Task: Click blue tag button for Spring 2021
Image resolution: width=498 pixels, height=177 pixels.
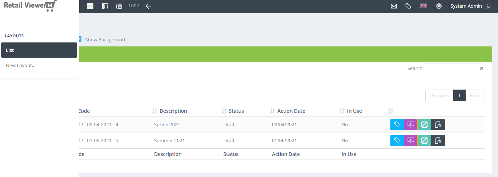Action: click(397, 124)
